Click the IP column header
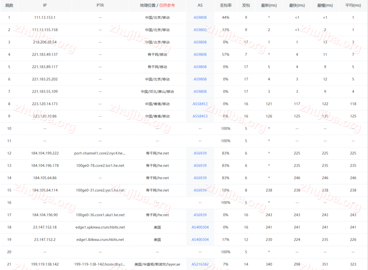The width and height of the screenshot is (368, 270). [x=44, y=5]
